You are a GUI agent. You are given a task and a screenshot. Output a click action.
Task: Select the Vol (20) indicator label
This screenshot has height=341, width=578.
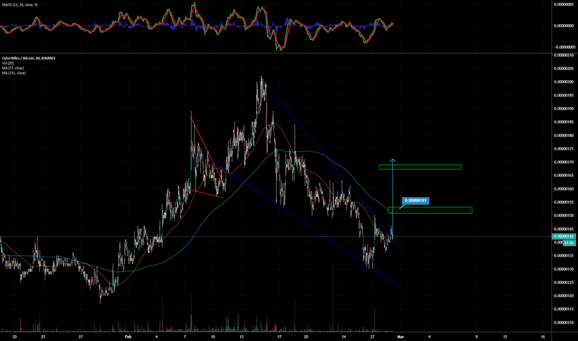pos(7,63)
